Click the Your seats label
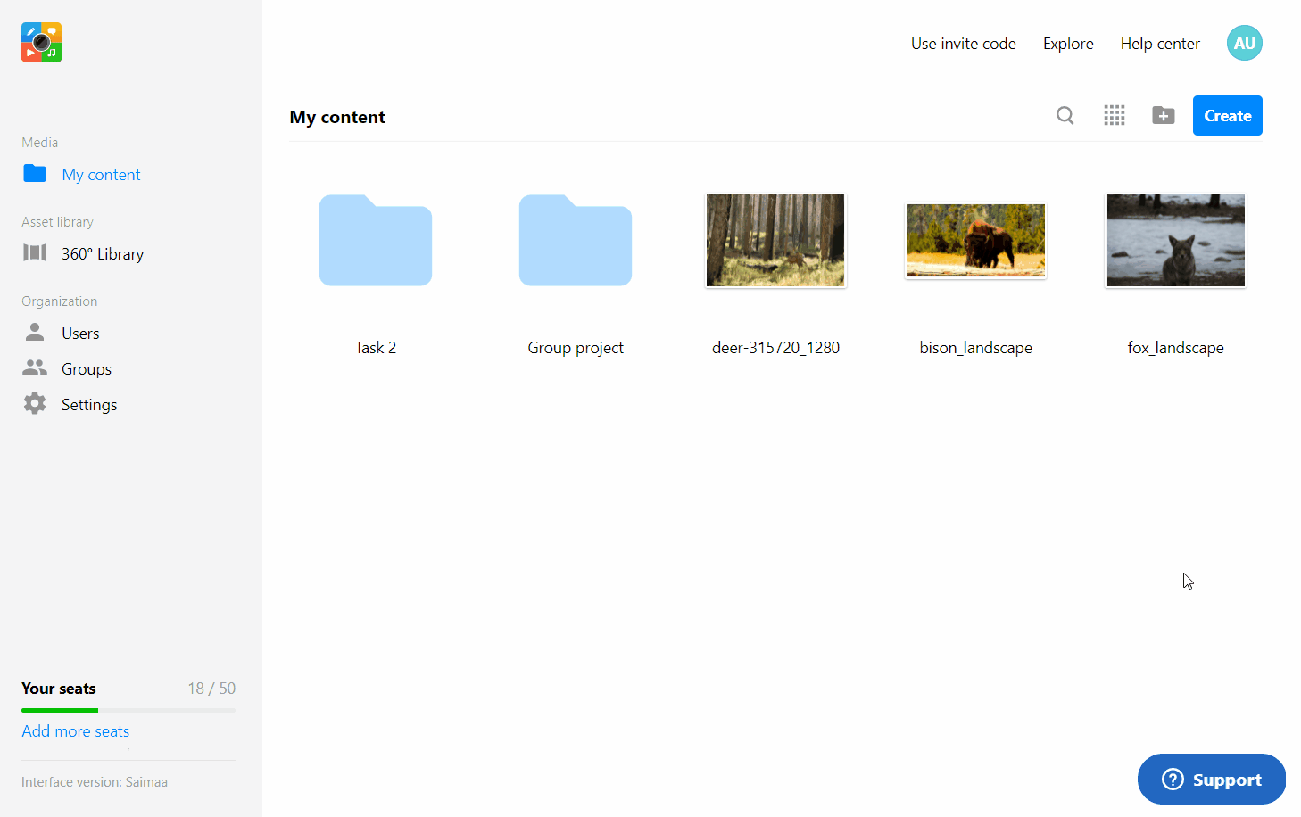The width and height of the screenshot is (1301, 817). coord(59,689)
